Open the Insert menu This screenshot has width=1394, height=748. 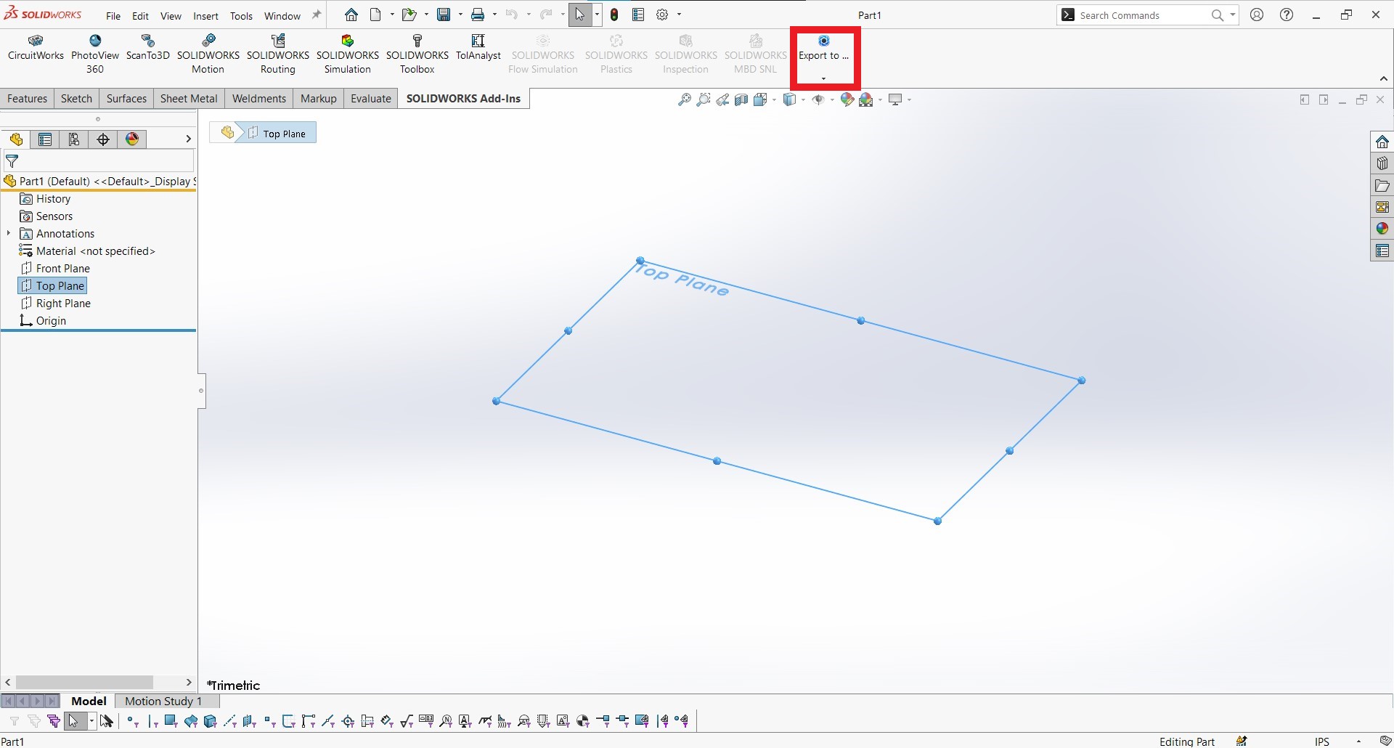click(x=205, y=16)
